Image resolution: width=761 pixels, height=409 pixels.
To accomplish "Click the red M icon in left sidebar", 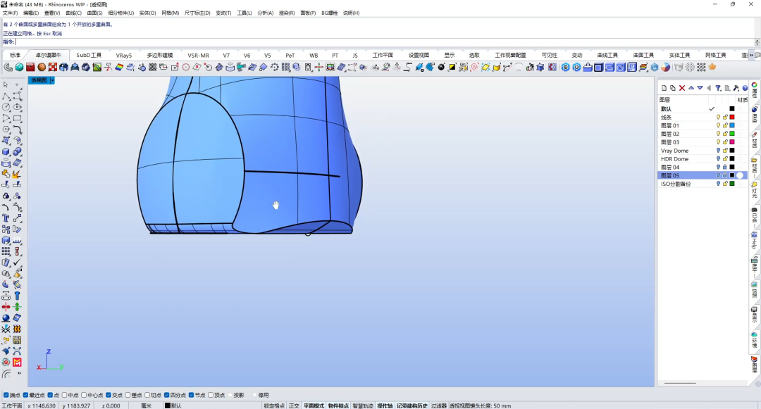I will 17,362.
